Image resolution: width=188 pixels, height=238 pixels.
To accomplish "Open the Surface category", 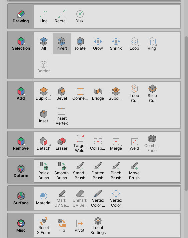I will (21, 198).
